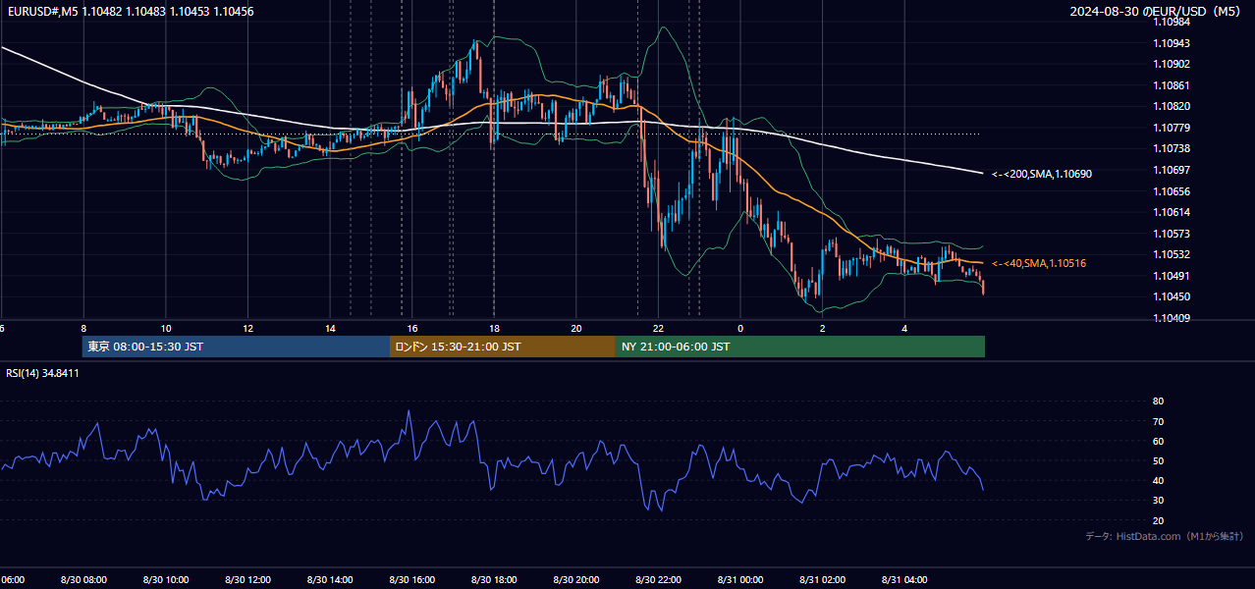Click the 8/30 12:00 bottom time label
The height and width of the screenshot is (589, 1255).
tap(247, 580)
